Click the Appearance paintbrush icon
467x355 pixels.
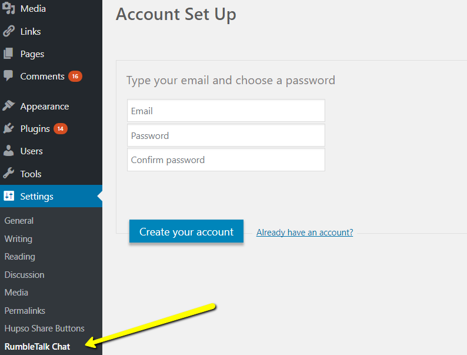click(9, 106)
